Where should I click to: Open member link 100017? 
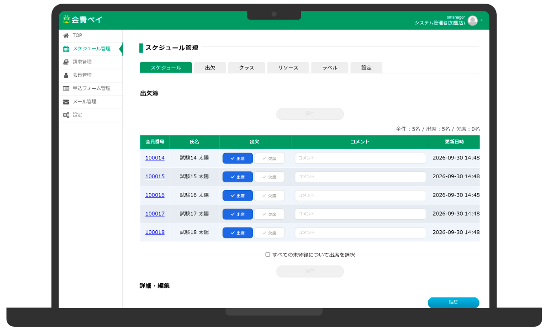(x=155, y=214)
